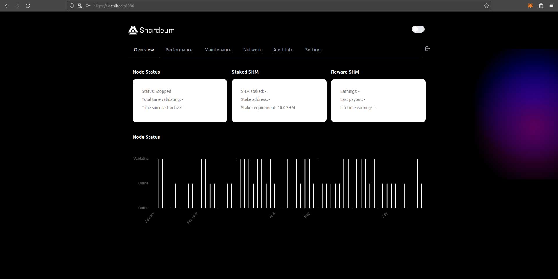This screenshot has height=279, width=558.
Task: Click the Shardeum logo
Action: 151,30
